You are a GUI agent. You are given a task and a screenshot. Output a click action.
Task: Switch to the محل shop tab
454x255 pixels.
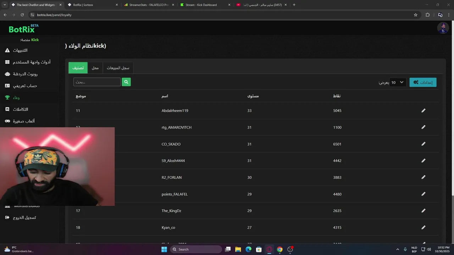click(95, 68)
